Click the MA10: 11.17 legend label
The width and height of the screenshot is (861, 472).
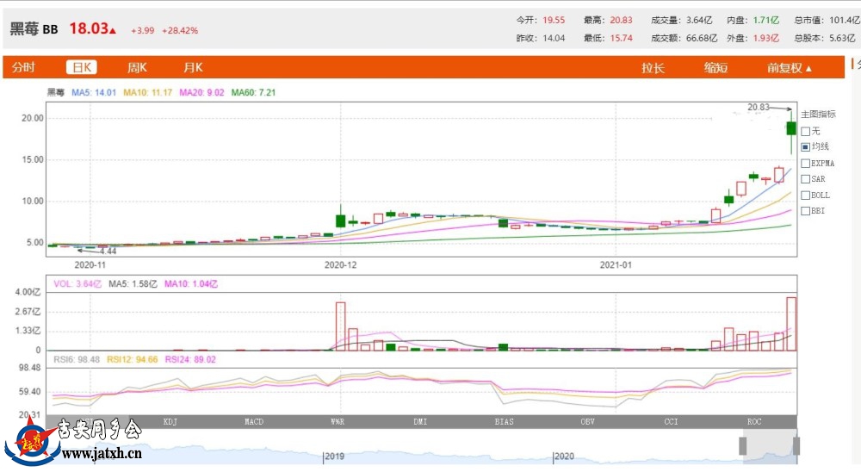tap(148, 92)
